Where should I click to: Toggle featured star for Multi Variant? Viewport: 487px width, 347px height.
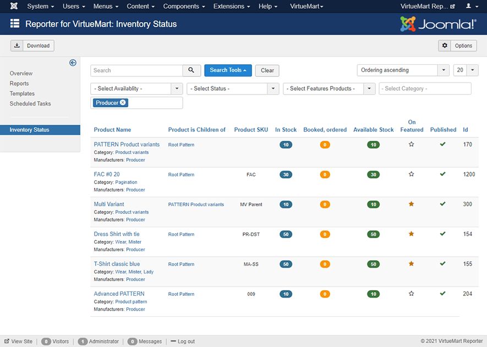tap(411, 204)
